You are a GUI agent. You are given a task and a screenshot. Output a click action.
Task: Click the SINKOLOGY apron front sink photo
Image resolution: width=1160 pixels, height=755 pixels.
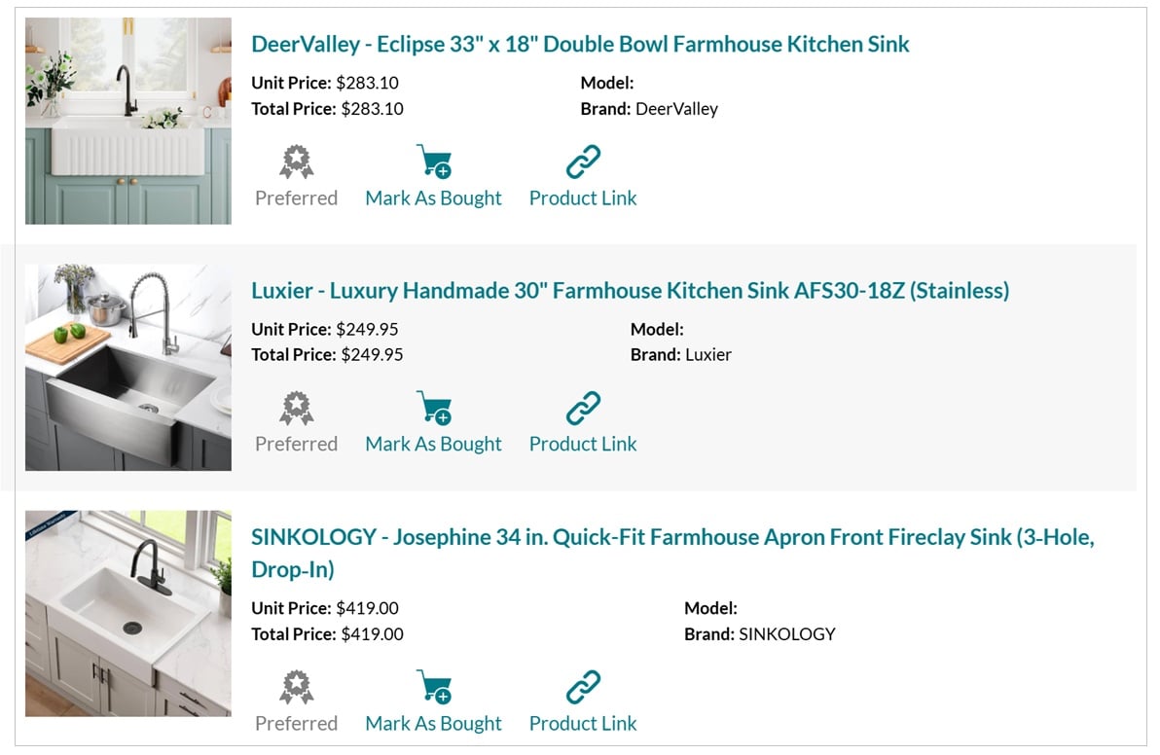point(127,613)
